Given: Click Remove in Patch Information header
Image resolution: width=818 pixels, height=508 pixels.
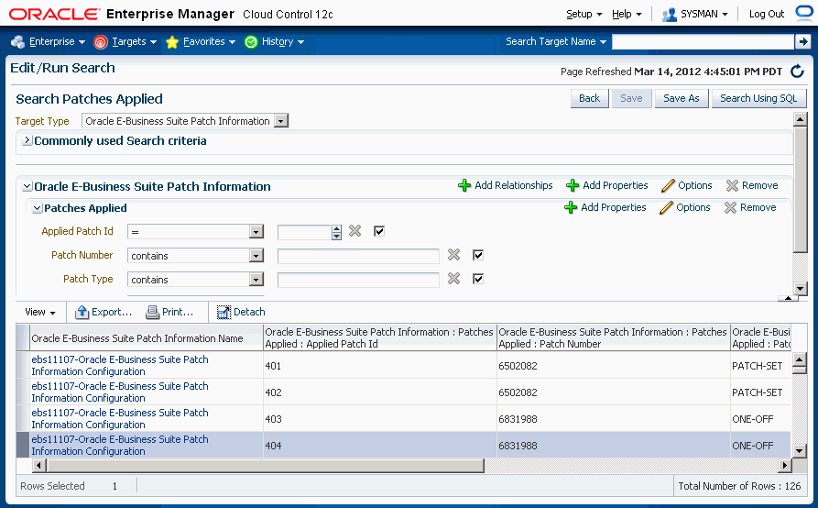Looking at the screenshot, I should click(x=752, y=185).
